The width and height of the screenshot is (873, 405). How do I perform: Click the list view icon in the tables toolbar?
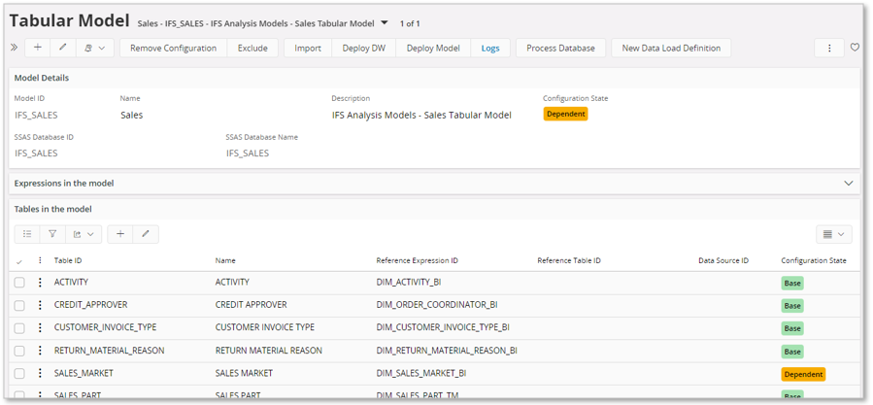(27, 234)
